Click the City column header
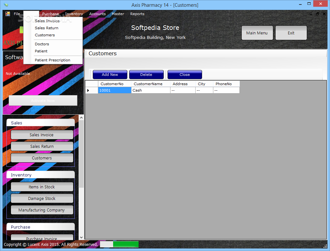The width and height of the screenshot is (330, 251). coord(204,84)
